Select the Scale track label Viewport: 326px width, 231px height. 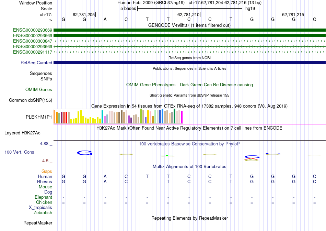click(x=46, y=9)
